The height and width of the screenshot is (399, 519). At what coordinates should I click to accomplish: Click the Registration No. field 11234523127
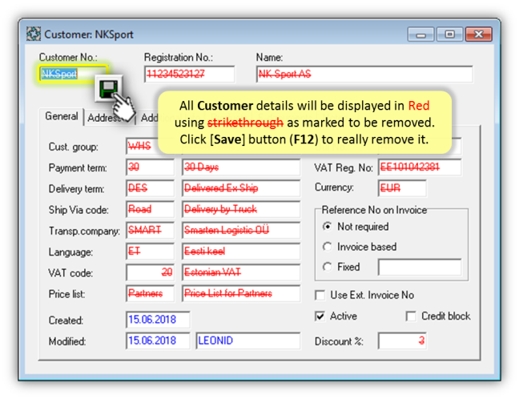pyautogui.click(x=190, y=75)
